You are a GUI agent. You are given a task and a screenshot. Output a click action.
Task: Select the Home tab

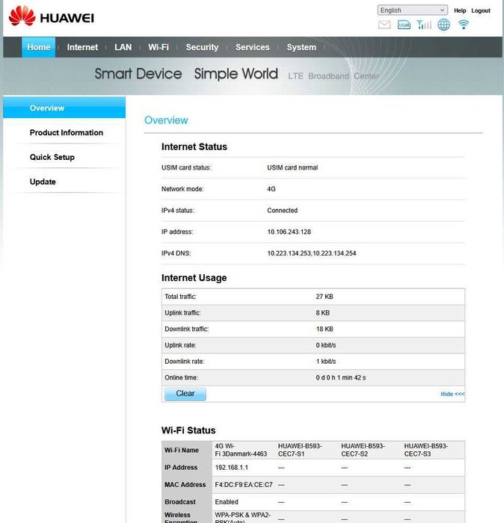tap(39, 47)
